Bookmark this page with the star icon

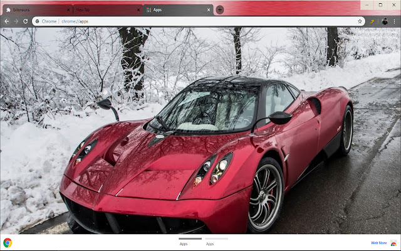(x=360, y=21)
